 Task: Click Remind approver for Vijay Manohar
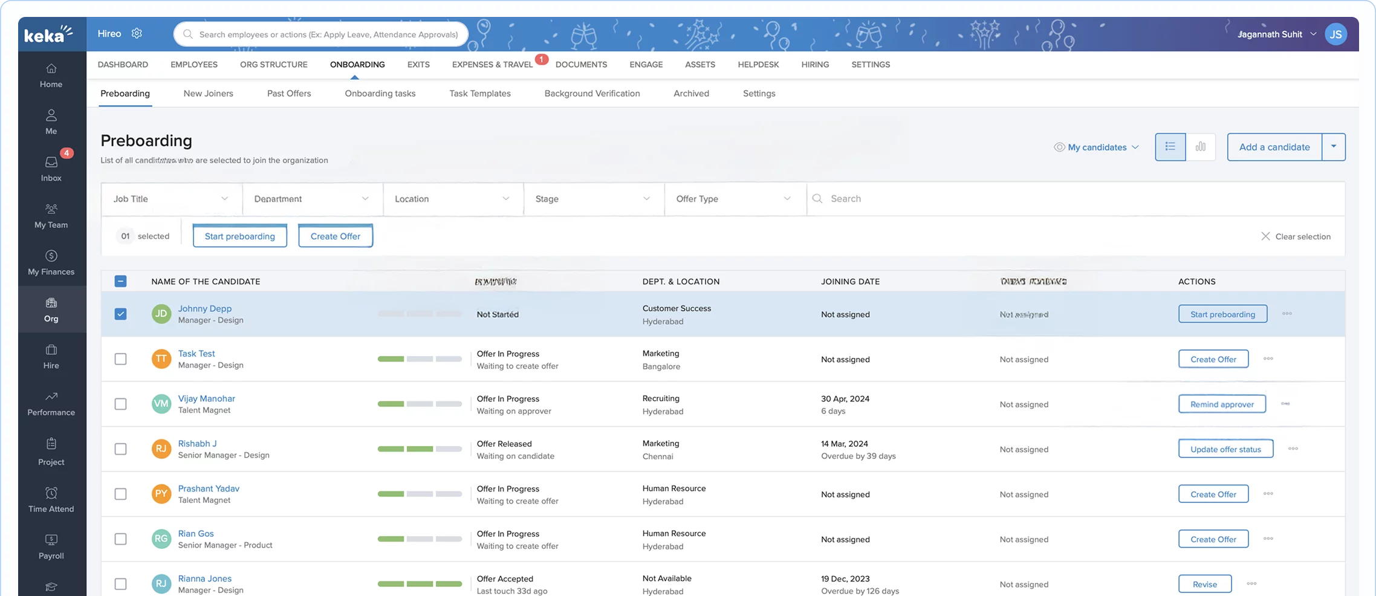1222,404
